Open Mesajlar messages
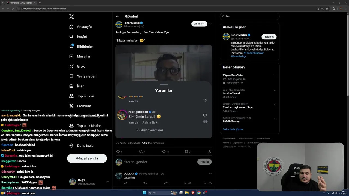Viewport: 349px width, 196px height. point(80,56)
